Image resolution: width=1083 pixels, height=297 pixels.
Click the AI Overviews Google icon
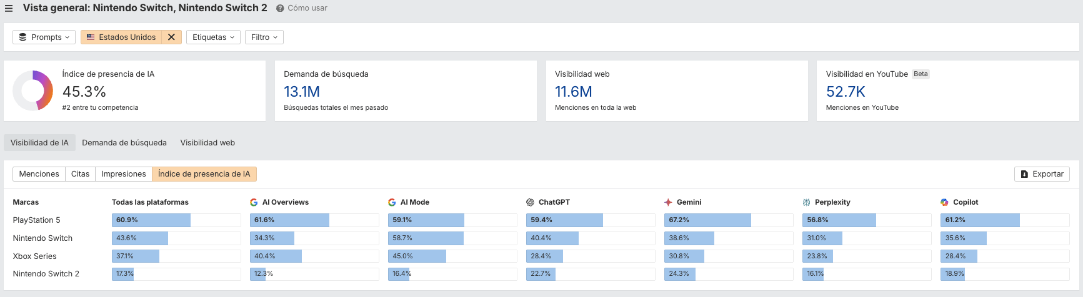click(x=254, y=202)
